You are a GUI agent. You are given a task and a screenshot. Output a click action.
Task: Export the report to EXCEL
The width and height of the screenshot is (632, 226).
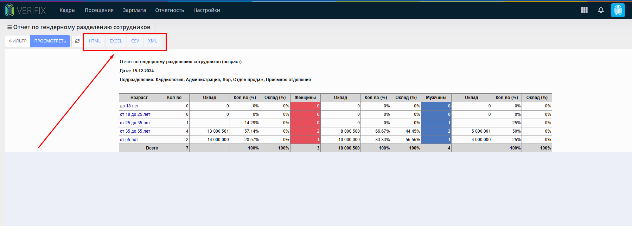pyautogui.click(x=116, y=41)
